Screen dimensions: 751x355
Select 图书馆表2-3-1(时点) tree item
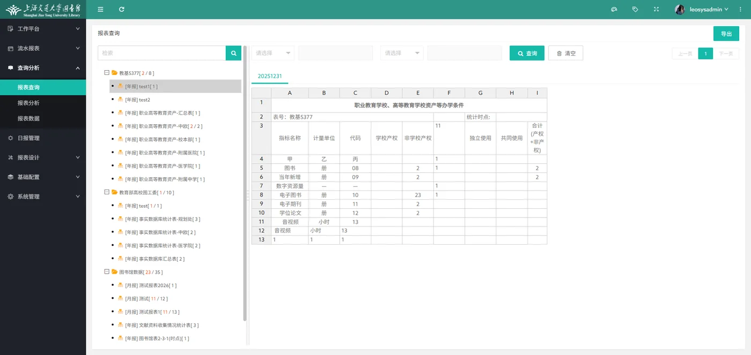point(157,338)
